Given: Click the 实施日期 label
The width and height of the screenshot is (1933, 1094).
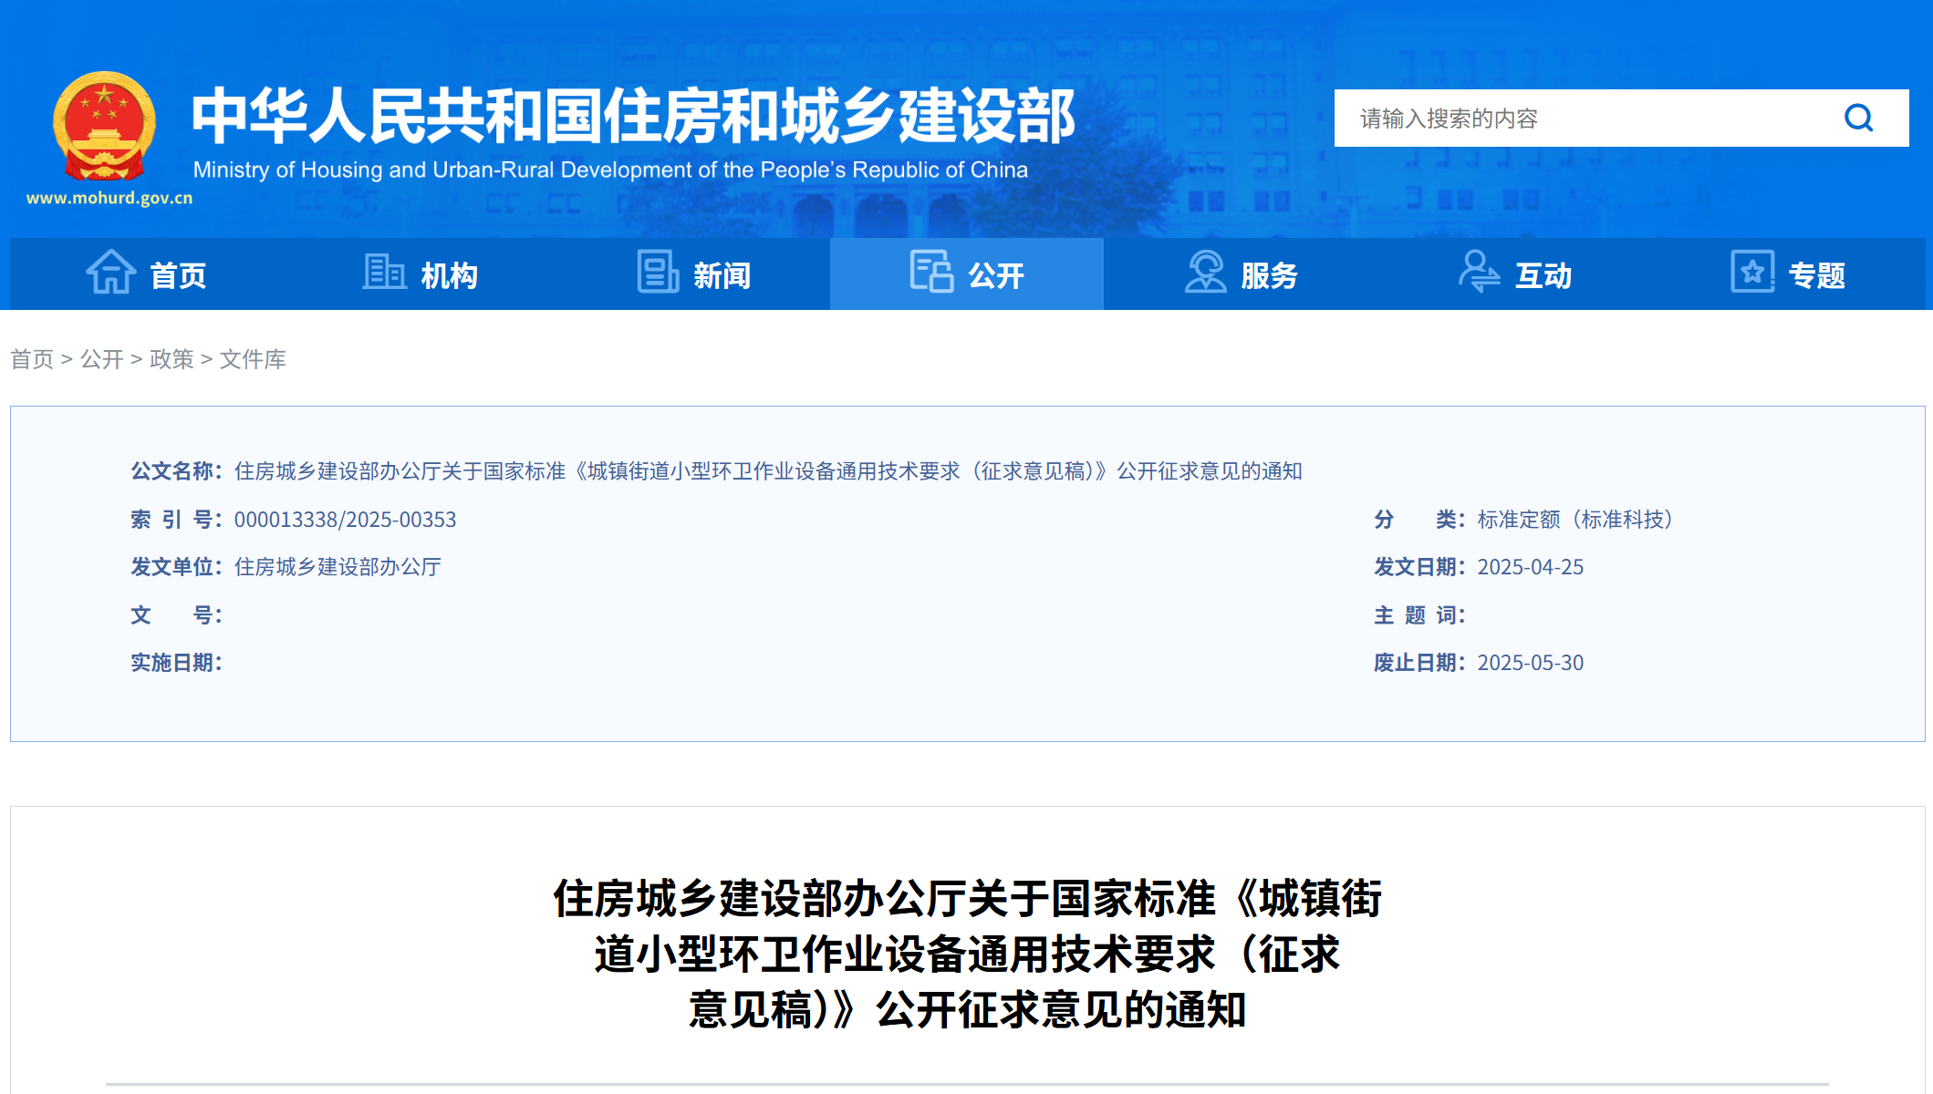Looking at the screenshot, I should point(176,663).
